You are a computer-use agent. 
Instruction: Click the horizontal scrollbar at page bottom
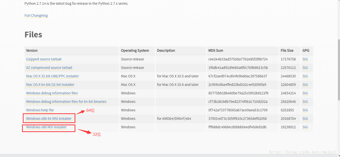click(168, 156)
